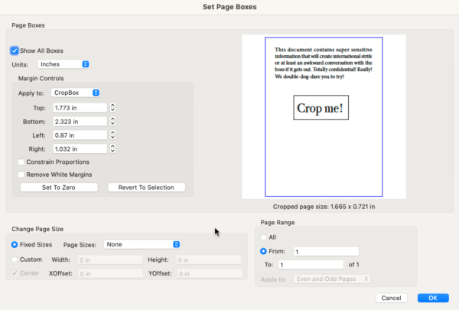Uncheck the Show All Boxes checkbox
Image resolution: width=459 pixels, height=310 pixels.
tap(15, 51)
